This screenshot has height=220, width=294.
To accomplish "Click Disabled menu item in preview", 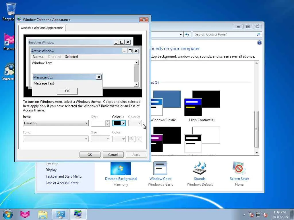I will [55, 57].
